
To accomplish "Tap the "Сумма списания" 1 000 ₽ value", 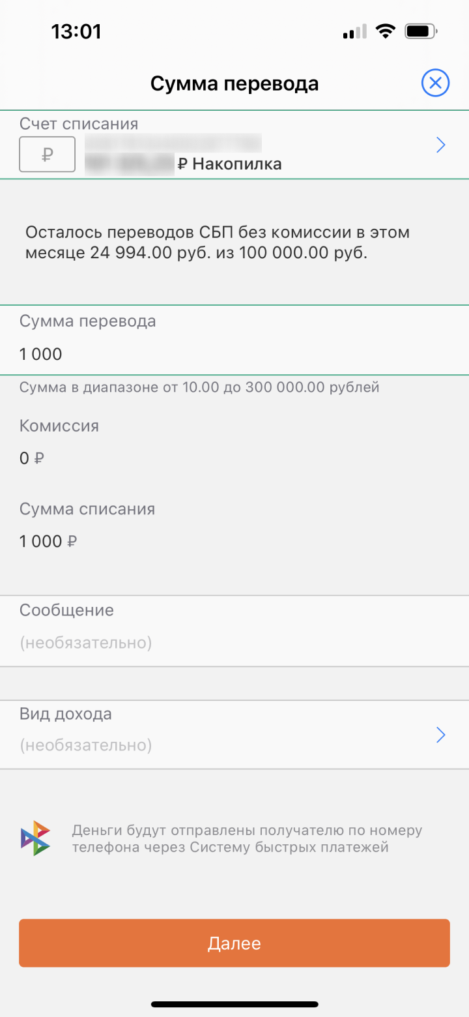I will [x=49, y=541].
